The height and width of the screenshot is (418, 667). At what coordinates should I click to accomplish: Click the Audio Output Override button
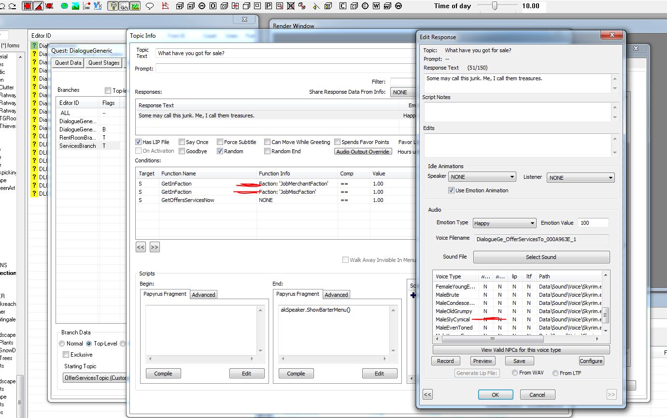click(363, 152)
